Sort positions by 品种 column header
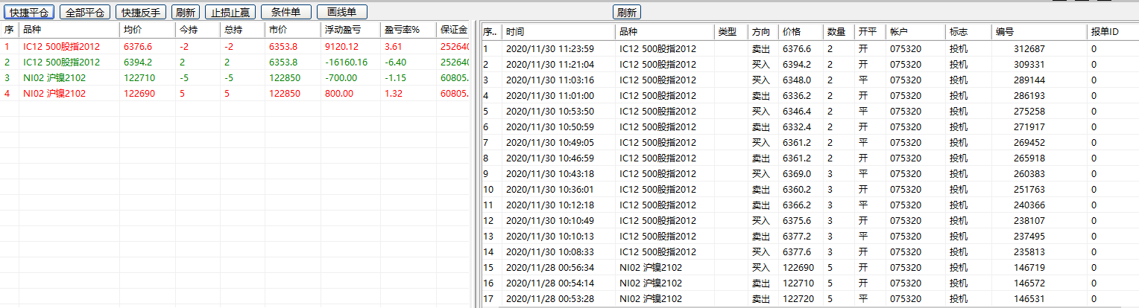This screenshot has width=1139, height=308. (69, 30)
